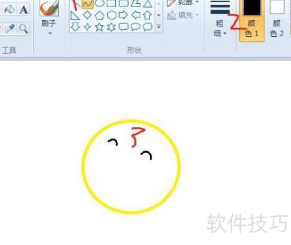Select the five-point star shape
The height and width of the screenshot is (245, 291).
(99, 27)
